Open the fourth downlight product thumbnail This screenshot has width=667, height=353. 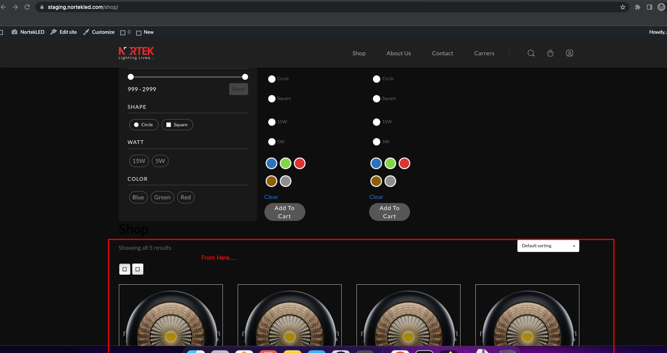click(527, 315)
